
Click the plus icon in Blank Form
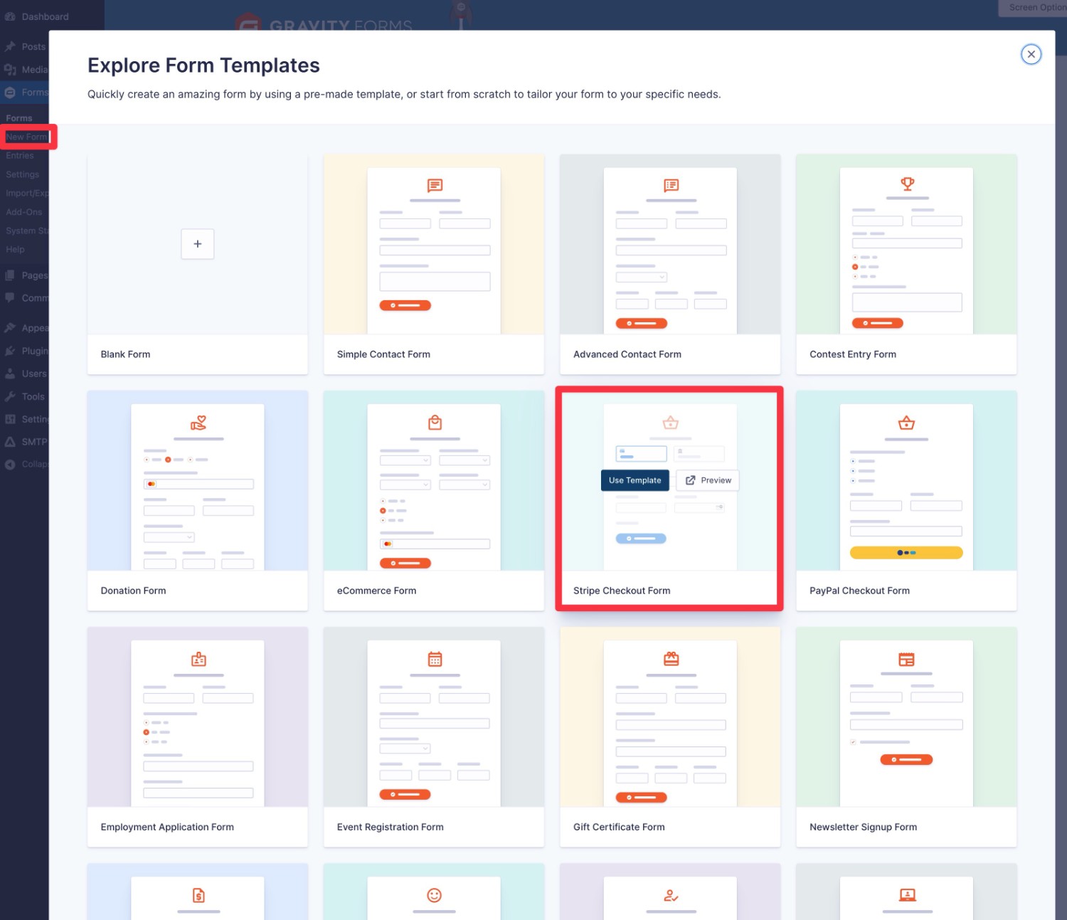(x=198, y=244)
